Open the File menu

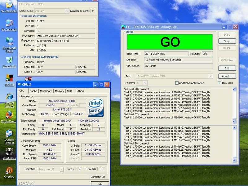[21, 4]
